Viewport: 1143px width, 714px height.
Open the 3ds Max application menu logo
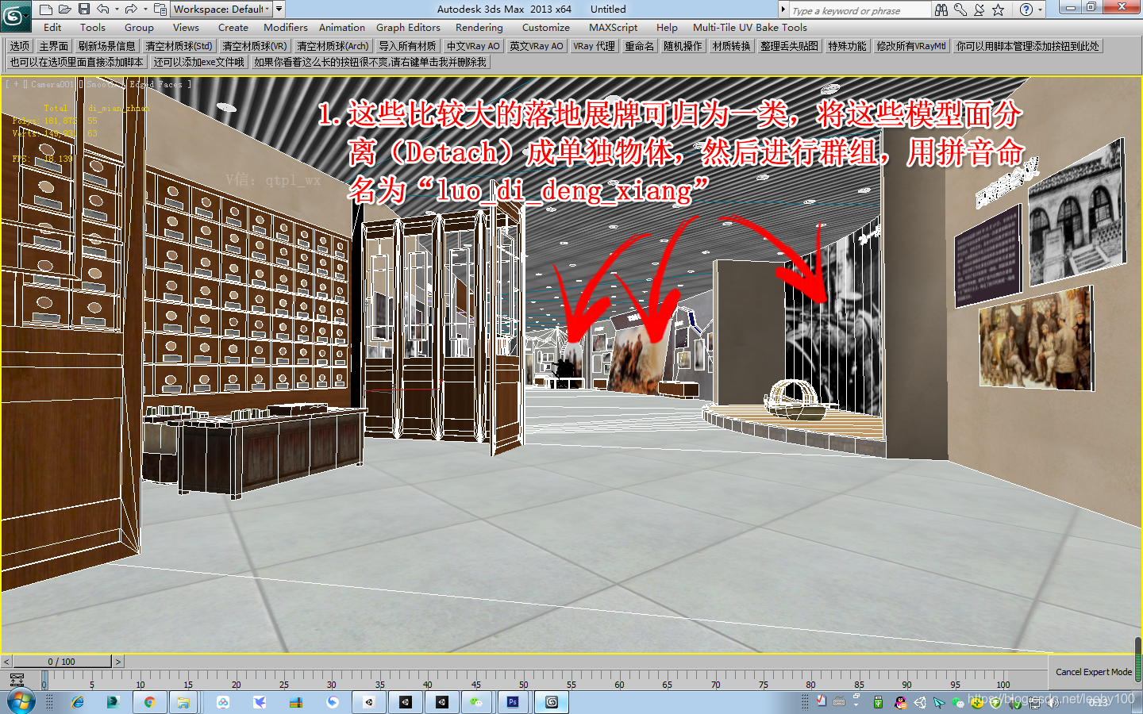coord(14,14)
